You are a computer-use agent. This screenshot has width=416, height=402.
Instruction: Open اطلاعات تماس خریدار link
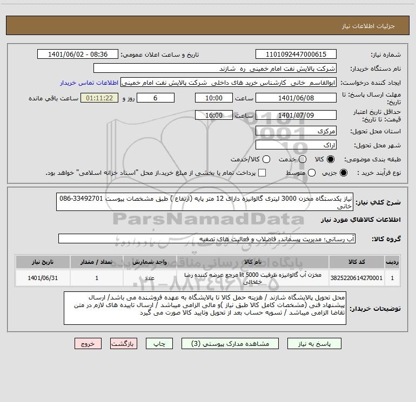[x=89, y=83]
